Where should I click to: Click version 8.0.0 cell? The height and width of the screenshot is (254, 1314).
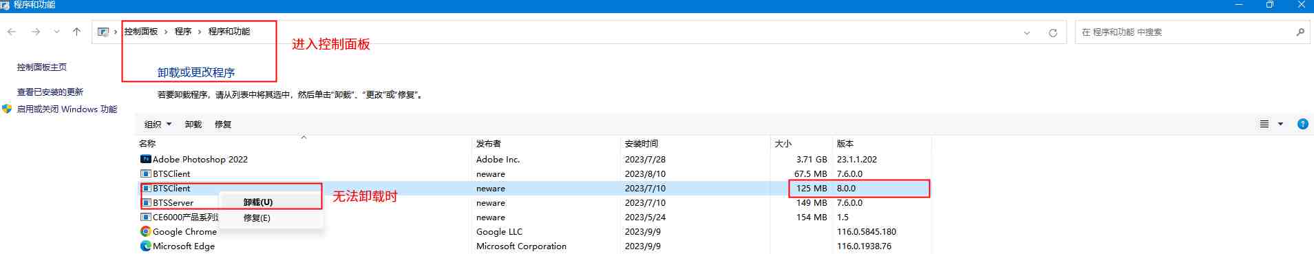pos(846,188)
